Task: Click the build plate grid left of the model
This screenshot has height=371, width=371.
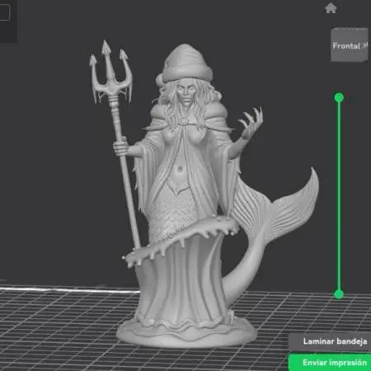Action: click(55, 330)
